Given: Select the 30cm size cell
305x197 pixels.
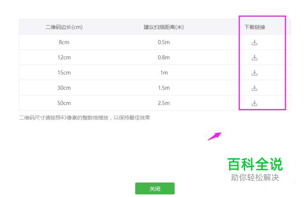Looking at the screenshot, I should [x=64, y=88].
